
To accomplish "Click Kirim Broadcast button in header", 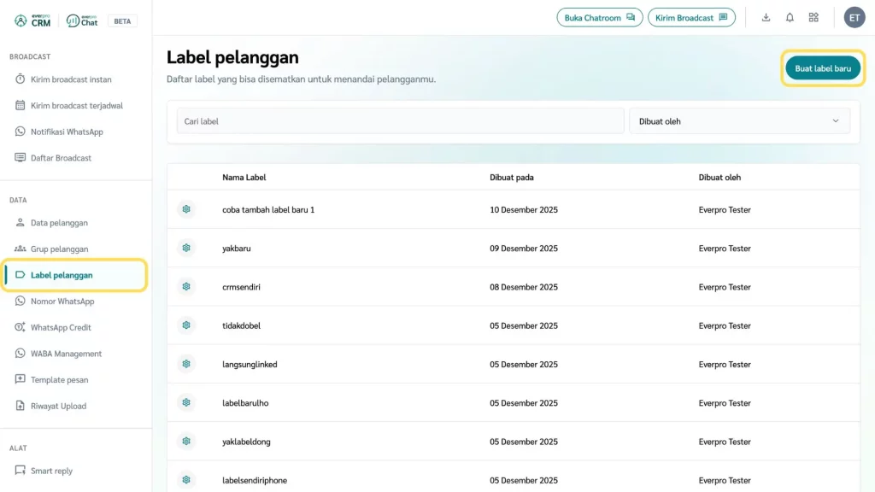I will 690,17.
